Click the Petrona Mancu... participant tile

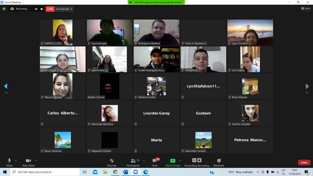point(250,140)
